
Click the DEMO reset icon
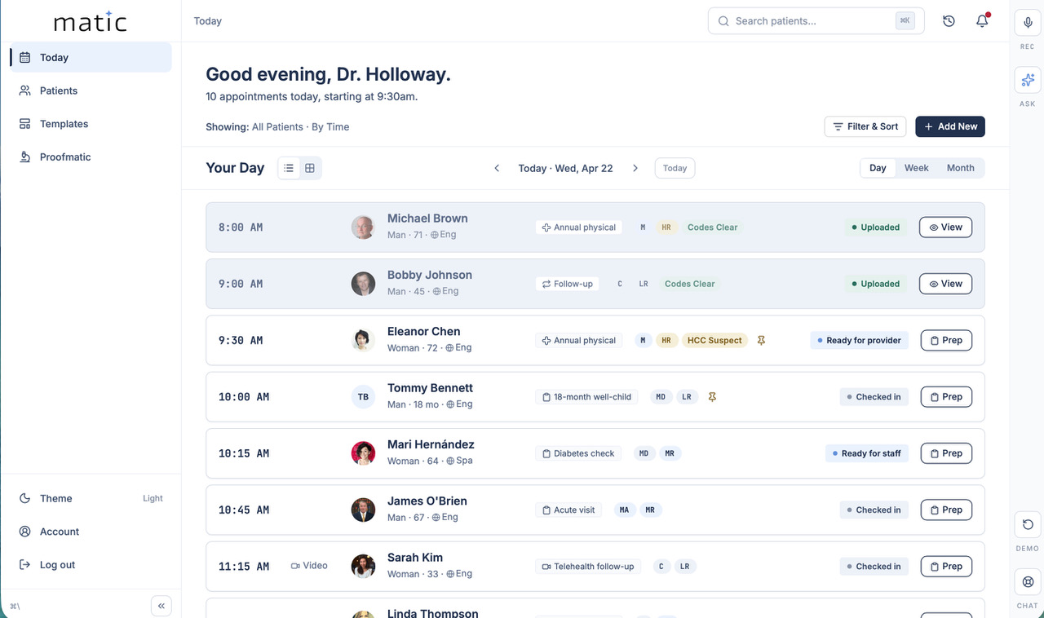(x=1028, y=524)
